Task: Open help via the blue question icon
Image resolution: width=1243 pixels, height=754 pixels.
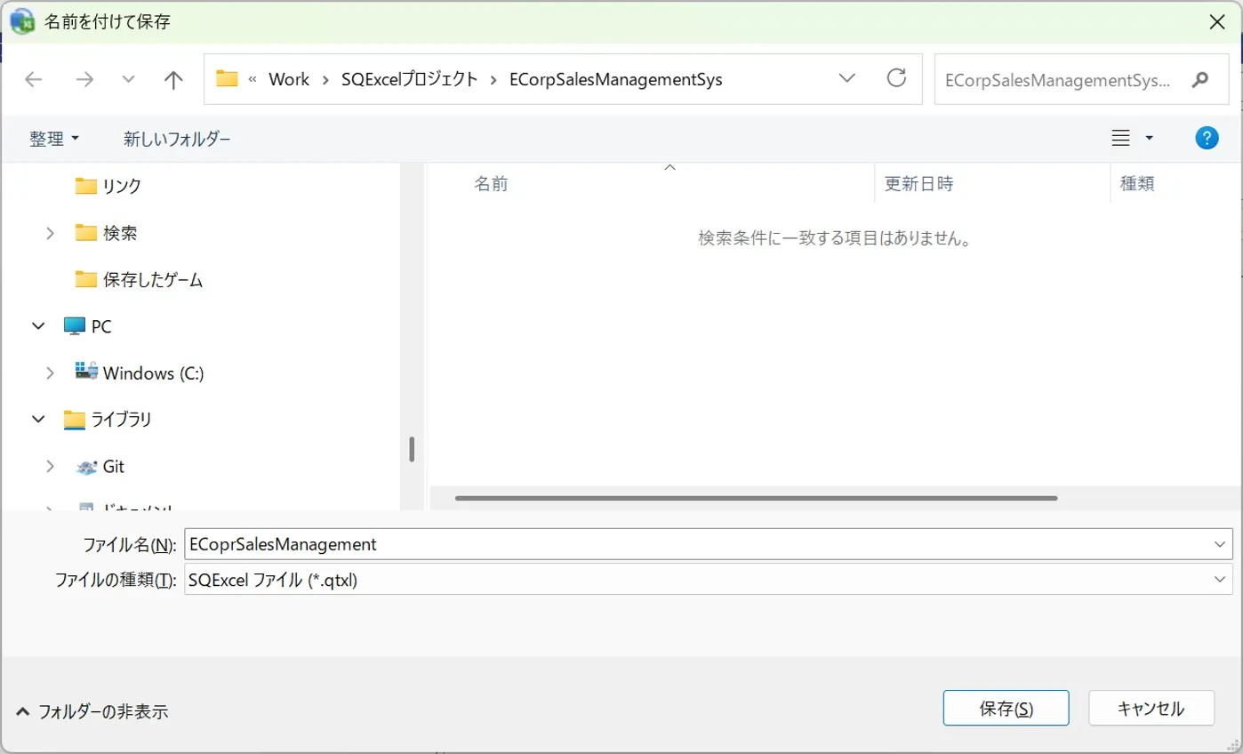Action: coord(1207,138)
